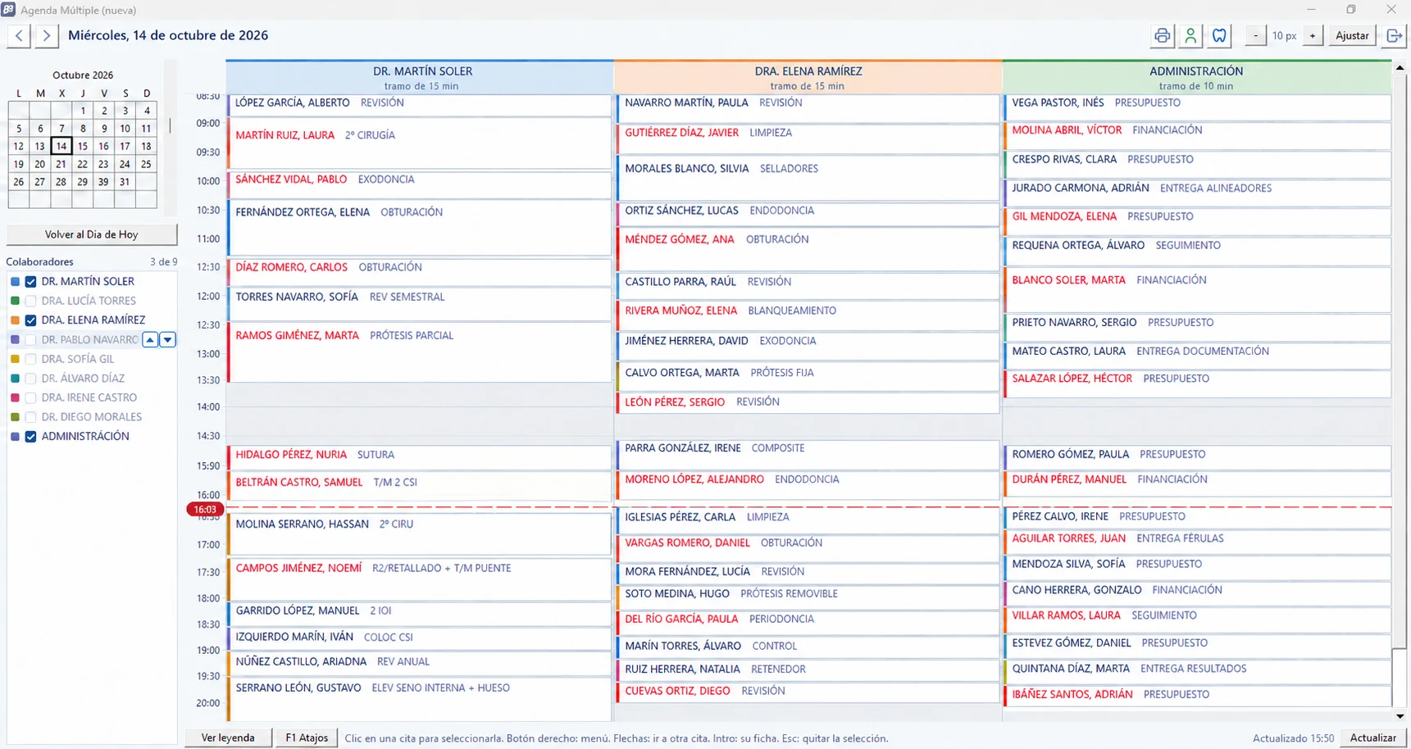Screen dimensions: 1411x749
Task: Click the Actualizar button
Action: 1372,738
